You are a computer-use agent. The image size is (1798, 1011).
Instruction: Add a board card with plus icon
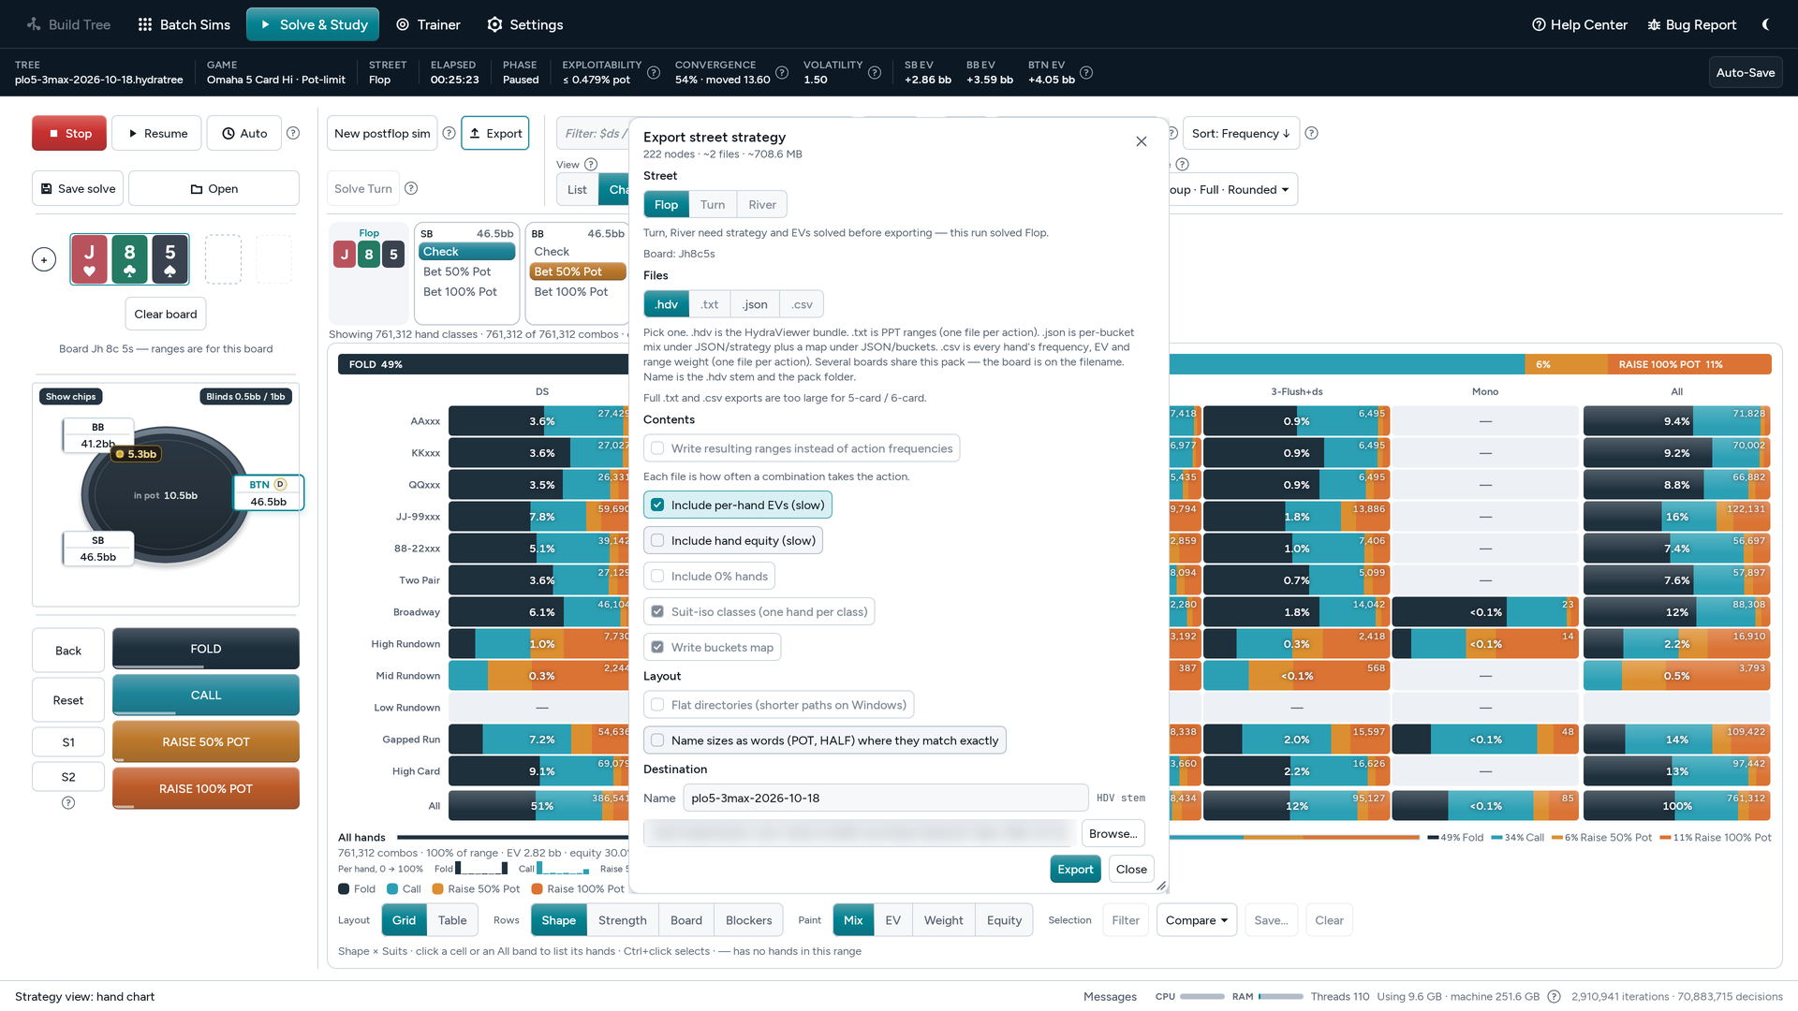(44, 259)
